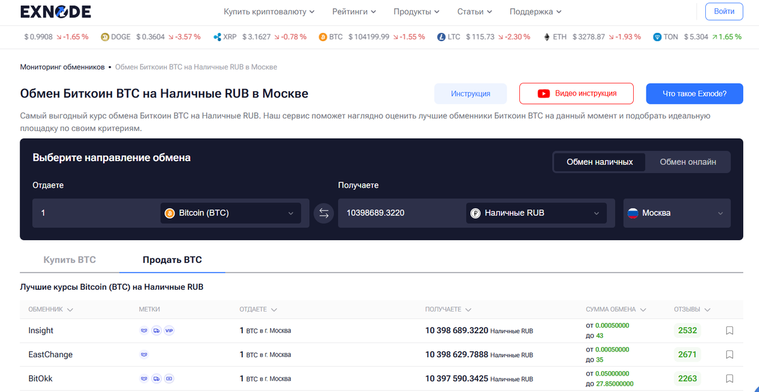Follow the Мониторинг обменников breadcrumb link
This screenshot has height=392, width=759.
click(62, 66)
